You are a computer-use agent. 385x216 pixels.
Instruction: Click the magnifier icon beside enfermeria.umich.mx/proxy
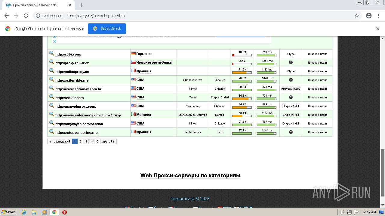[x=52, y=114]
